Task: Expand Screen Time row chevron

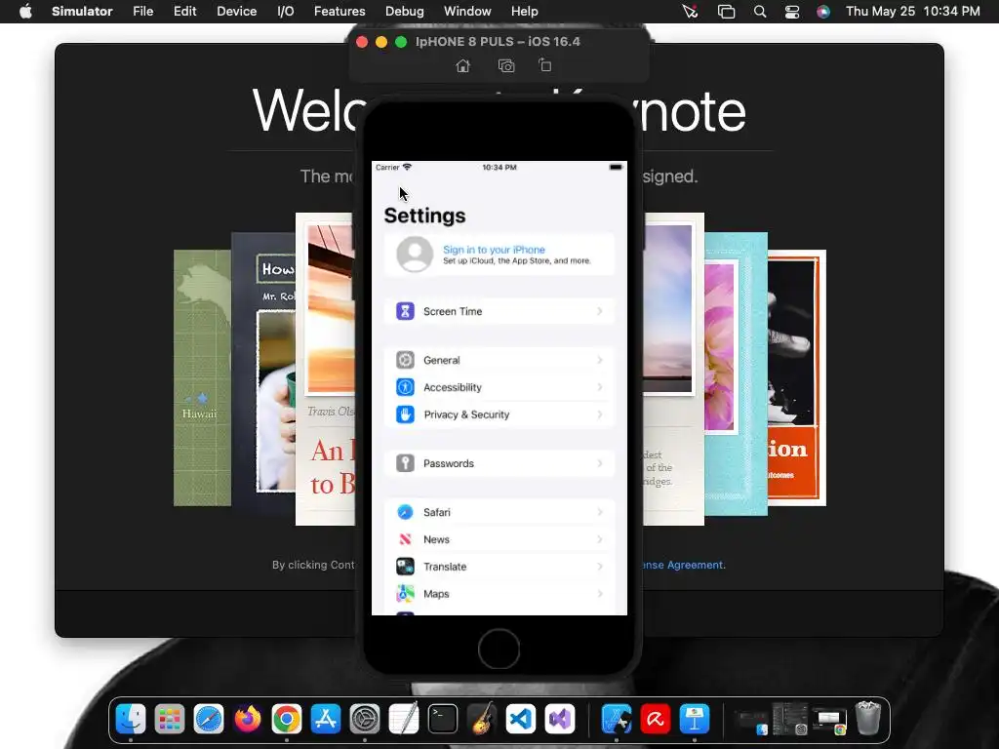Action: click(600, 311)
